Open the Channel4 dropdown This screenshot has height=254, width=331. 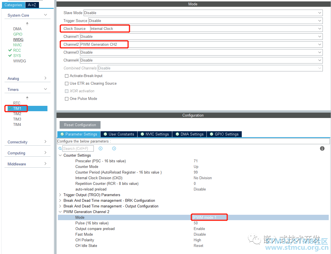(201, 60)
